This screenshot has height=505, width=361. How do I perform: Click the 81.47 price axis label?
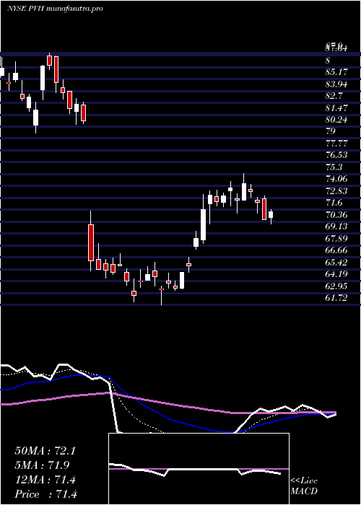click(337, 108)
